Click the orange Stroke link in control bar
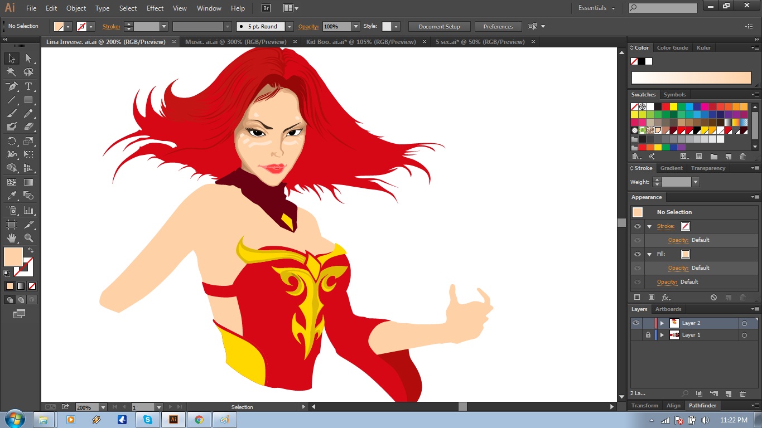762x428 pixels. (x=111, y=26)
